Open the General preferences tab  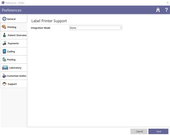14,19
